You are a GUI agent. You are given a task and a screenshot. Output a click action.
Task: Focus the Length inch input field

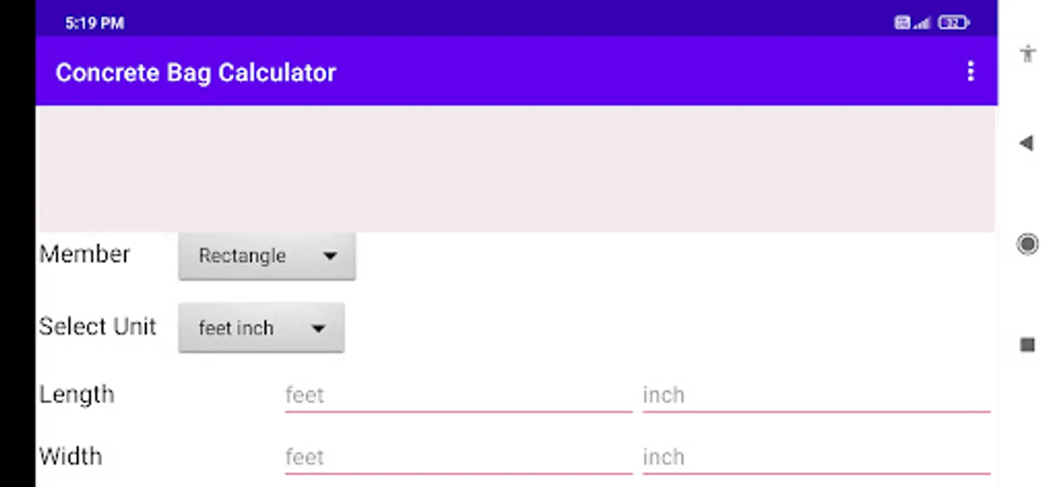click(x=816, y=396)
